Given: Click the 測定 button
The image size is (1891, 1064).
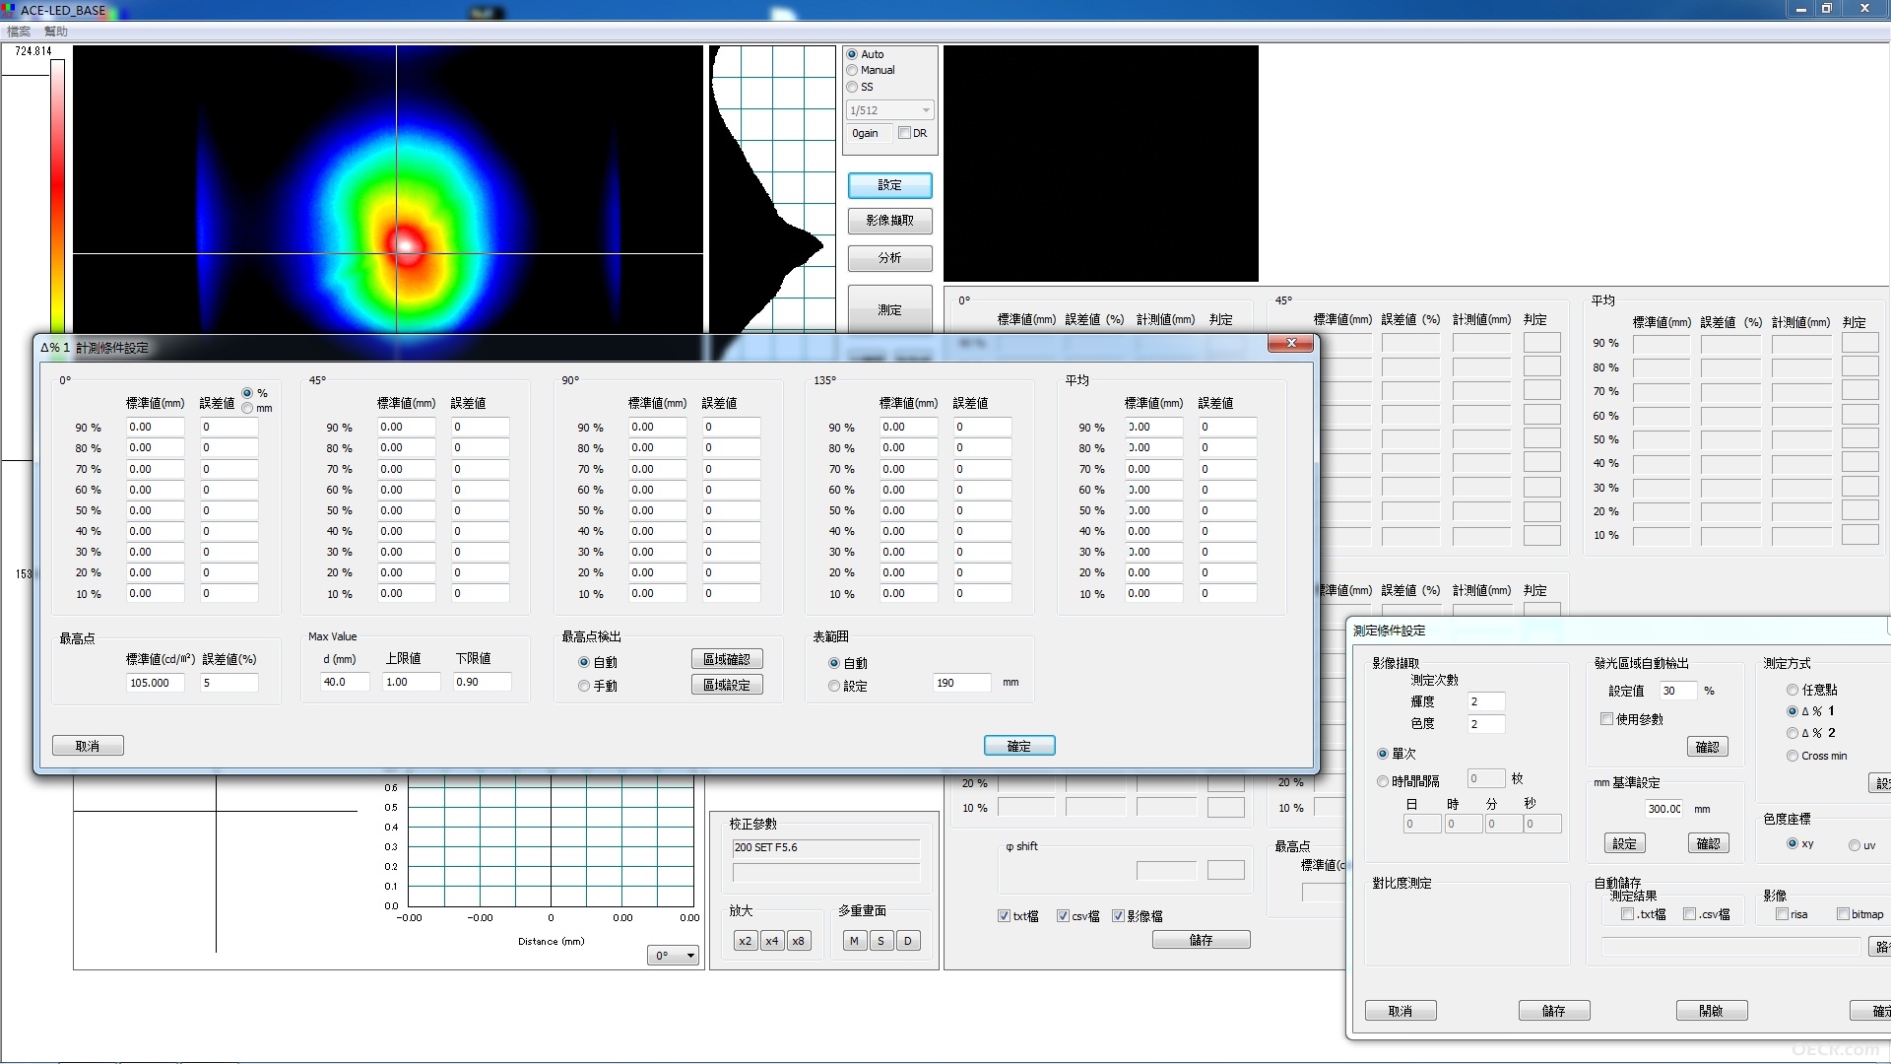Looking at the screenshot, I should click(889, 309).
